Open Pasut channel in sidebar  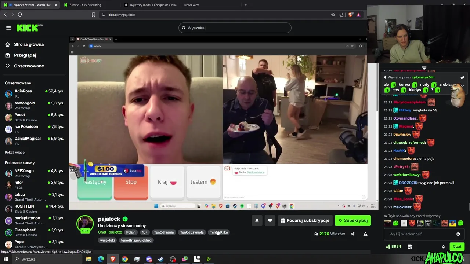[35, 117]
